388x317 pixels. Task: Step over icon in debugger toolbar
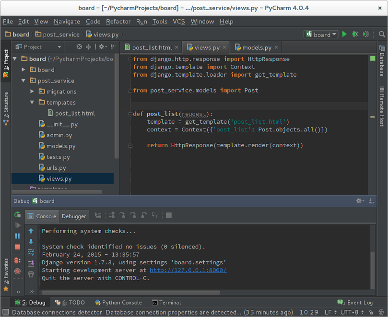coord(112,215)
